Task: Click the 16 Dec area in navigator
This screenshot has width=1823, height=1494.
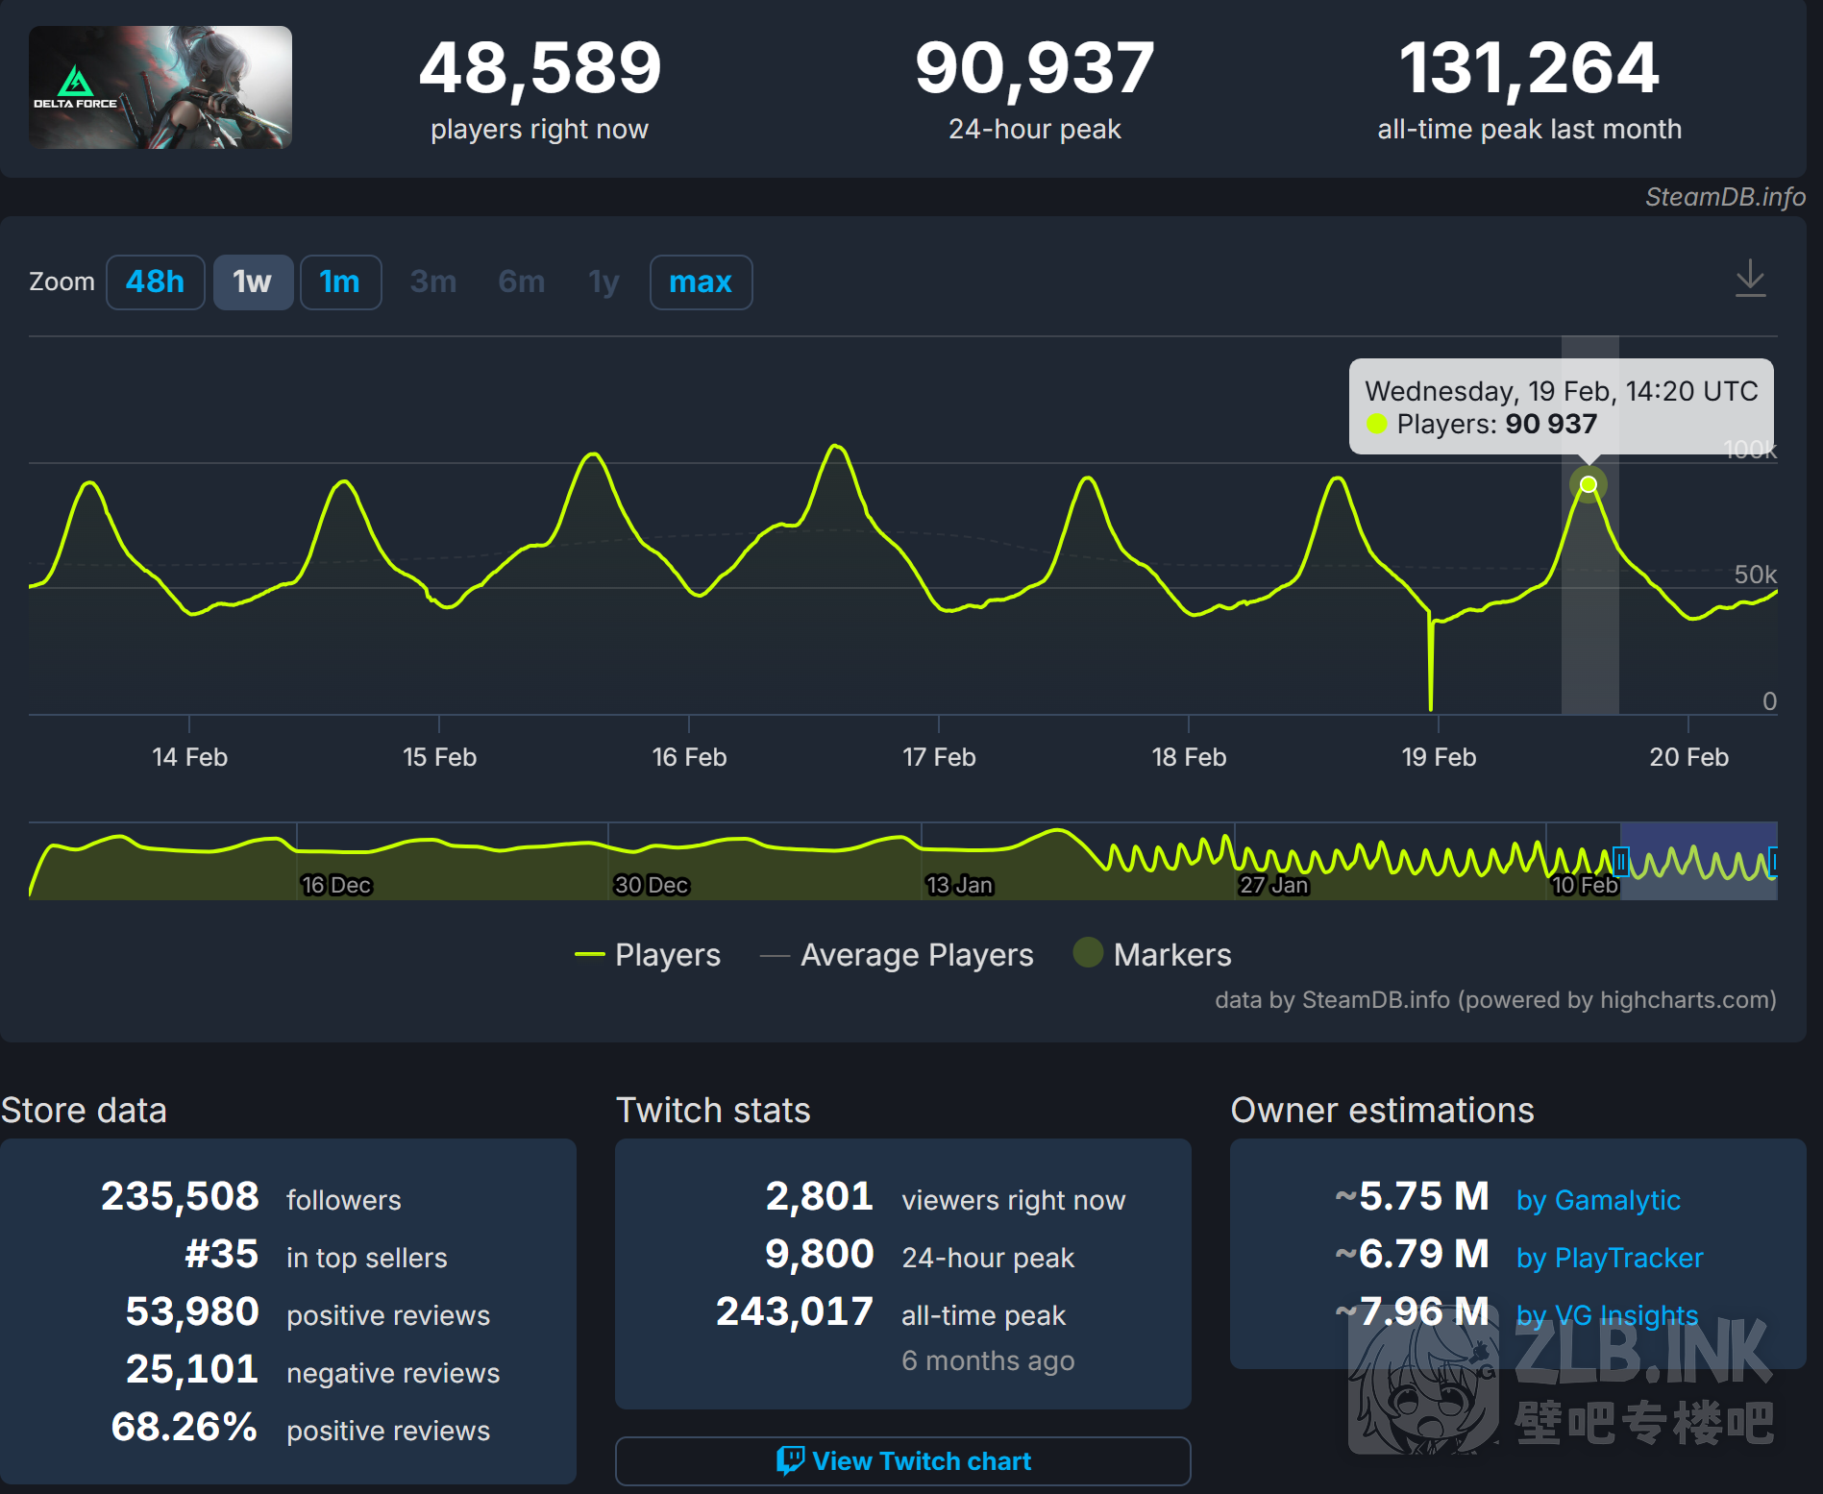Action: 335,885
